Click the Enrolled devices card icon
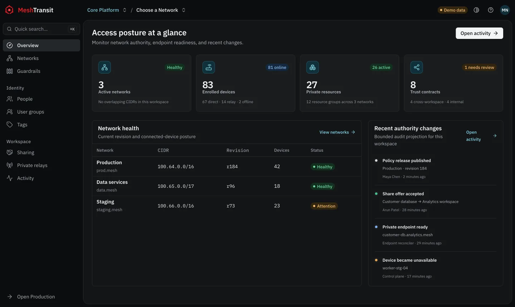 coord(209,67)
